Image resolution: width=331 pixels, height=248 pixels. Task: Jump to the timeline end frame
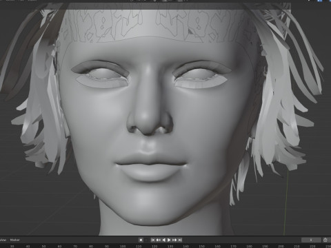180,240
